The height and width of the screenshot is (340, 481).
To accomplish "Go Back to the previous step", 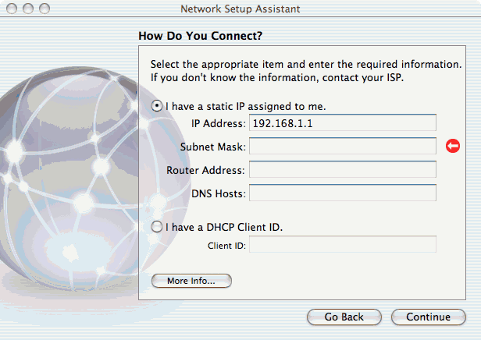I will click(344, 317).
